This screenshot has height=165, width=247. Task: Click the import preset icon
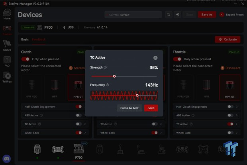177,15
